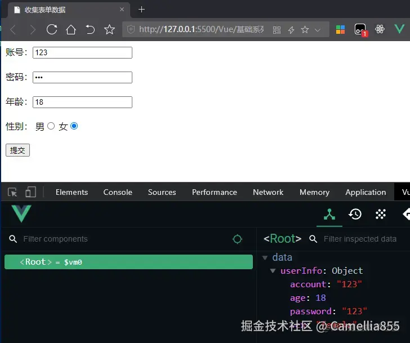Screen dimensions: 410x343
Task: Select the <Root> = $vm0 component row
Action: [x=128, y=262]
